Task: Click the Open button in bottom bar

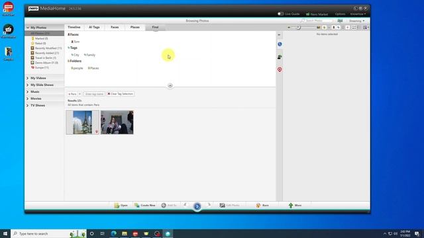Action: pyautogui.click(x=121, y=206)
